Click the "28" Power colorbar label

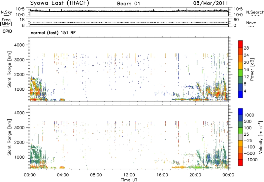(x=246, y=48)
